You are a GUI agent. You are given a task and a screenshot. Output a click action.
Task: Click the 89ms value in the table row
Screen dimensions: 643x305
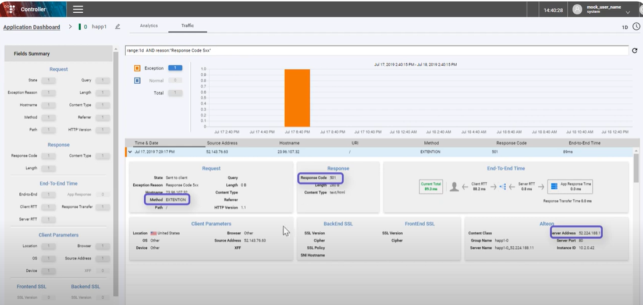tap(569, 152)
